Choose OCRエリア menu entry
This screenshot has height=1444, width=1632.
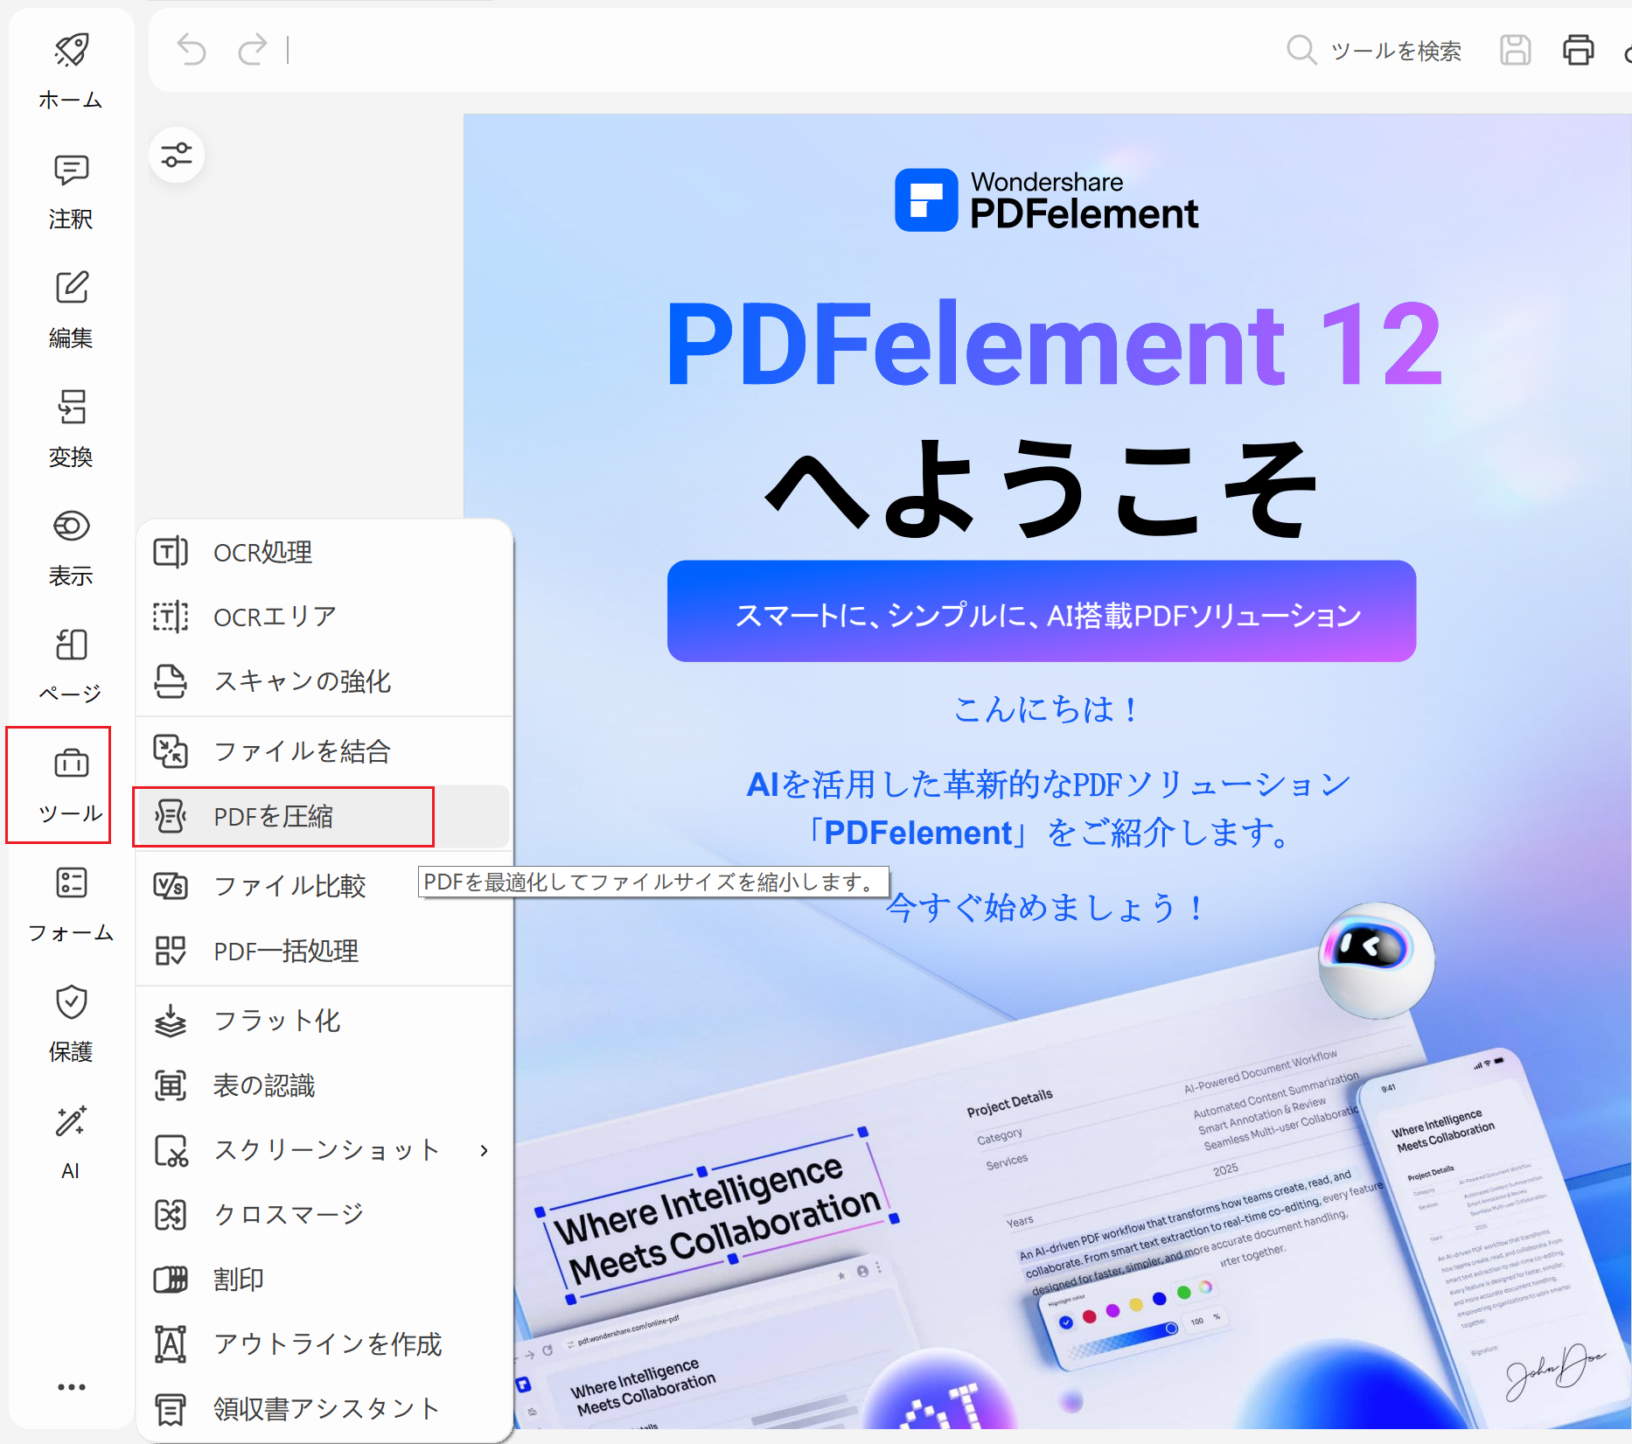click(x=324, y=617)
